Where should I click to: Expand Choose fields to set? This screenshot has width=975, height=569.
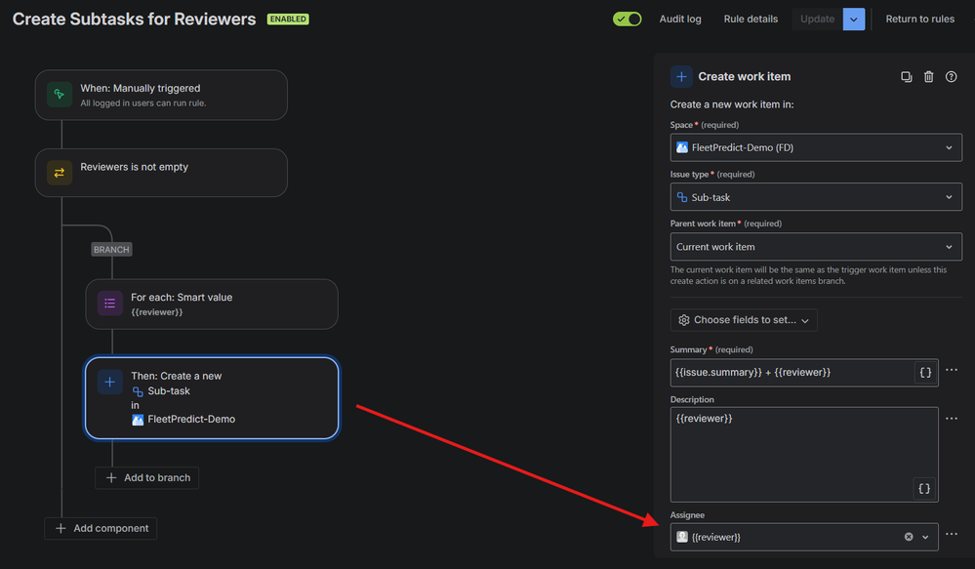pyautogui.click(x=744, y=319)
